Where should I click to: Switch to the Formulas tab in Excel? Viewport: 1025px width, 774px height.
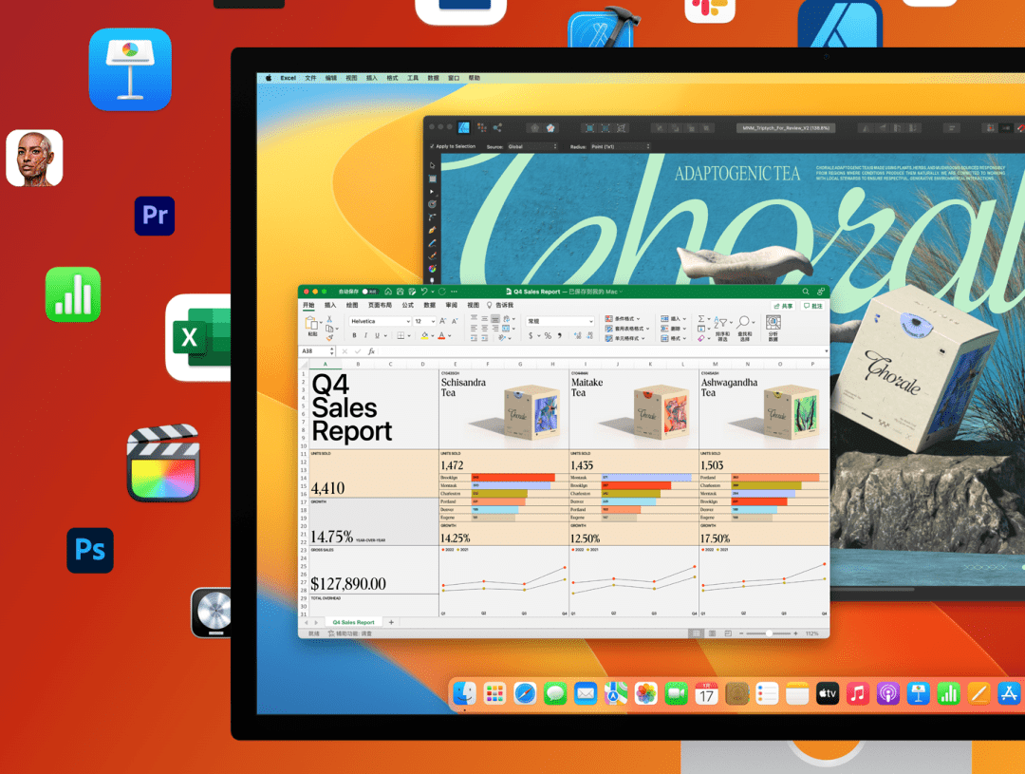pos(408,306)
